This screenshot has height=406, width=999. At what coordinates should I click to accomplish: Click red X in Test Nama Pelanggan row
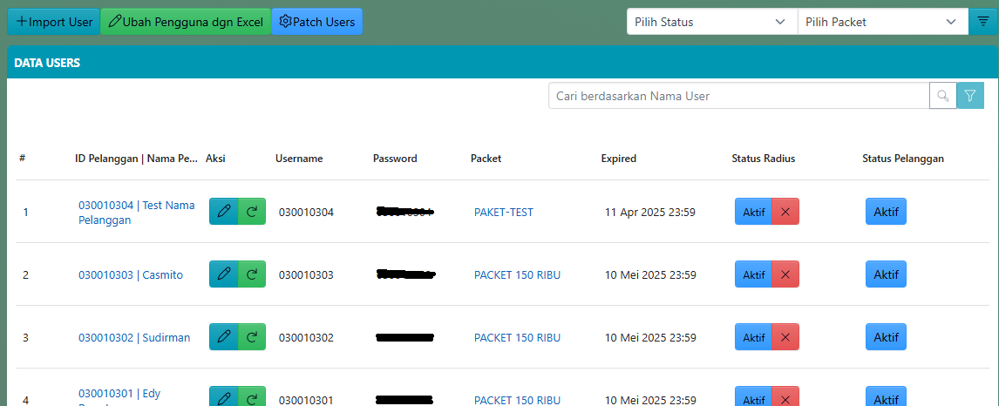(x=785, y=212)
